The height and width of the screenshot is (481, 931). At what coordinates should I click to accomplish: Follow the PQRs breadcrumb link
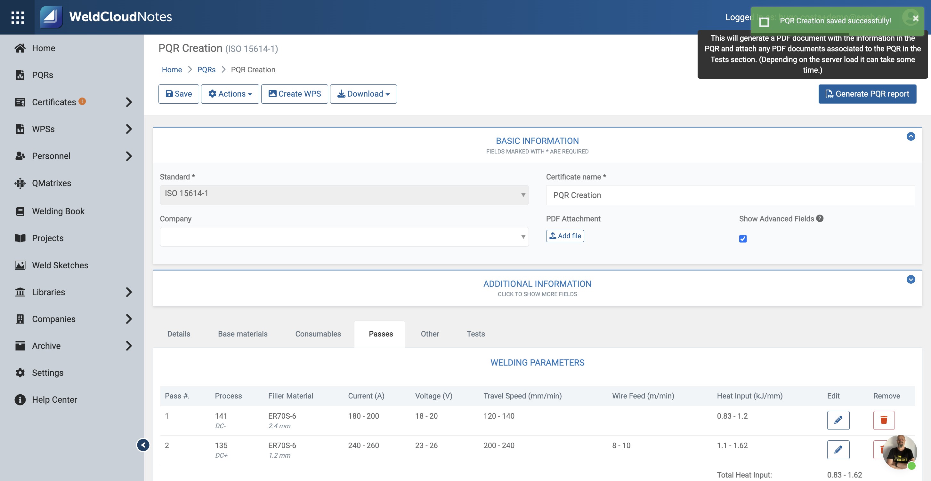[x=206, y=70]
